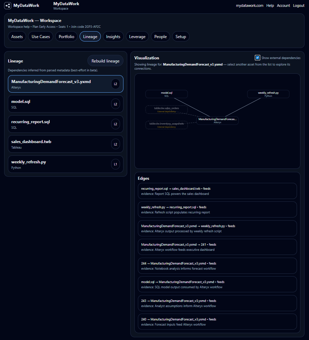Click the L1 badge on weekly_refresh.py
Image resolution: width=309 pixels, height=340 pixels.
[116, 164]
